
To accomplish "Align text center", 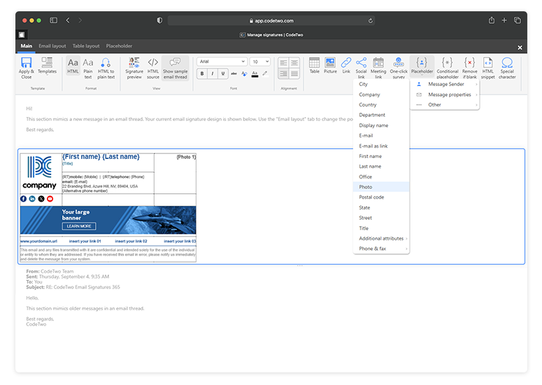I will tap(294, 62).
